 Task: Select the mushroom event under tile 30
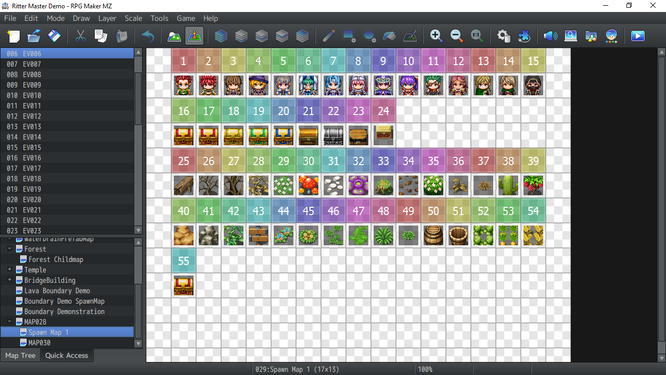click(x=309, y=185)
